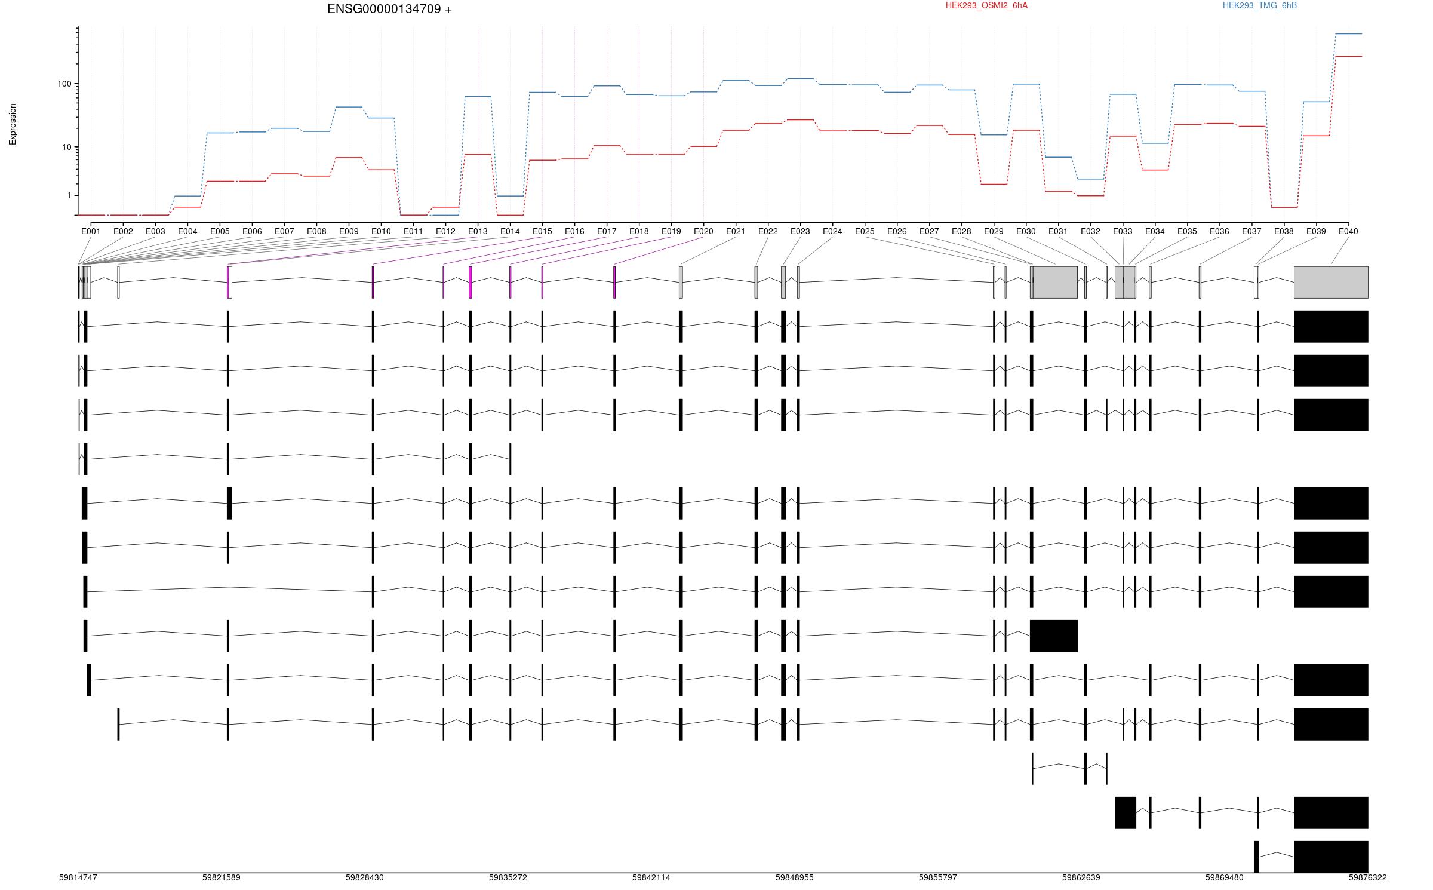Click y-axis tick value 100
The image size is (1433, 890).
point(64,84)
